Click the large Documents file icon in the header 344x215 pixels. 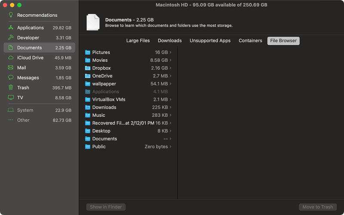93,22
